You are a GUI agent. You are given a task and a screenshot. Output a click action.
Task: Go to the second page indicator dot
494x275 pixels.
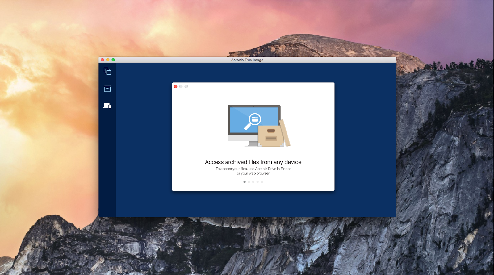click(249, 182)
